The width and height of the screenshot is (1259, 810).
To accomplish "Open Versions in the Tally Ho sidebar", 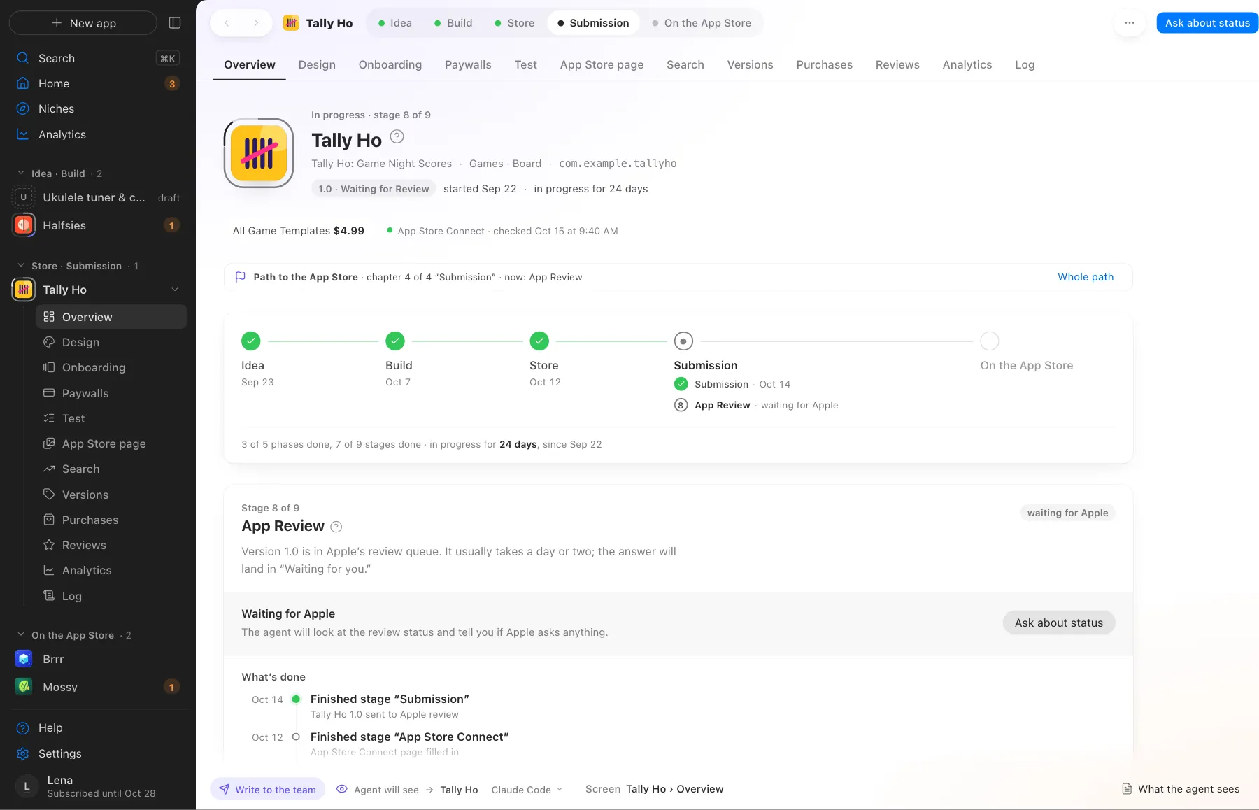I will coord(112,495).
